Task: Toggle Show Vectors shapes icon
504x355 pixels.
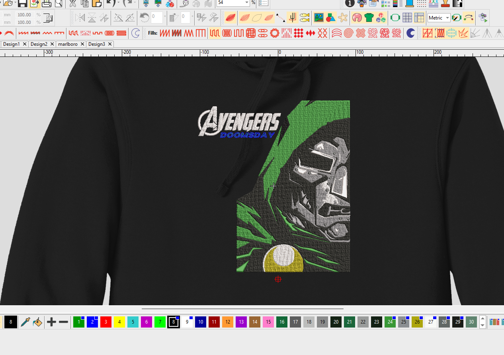Action: 330,18
